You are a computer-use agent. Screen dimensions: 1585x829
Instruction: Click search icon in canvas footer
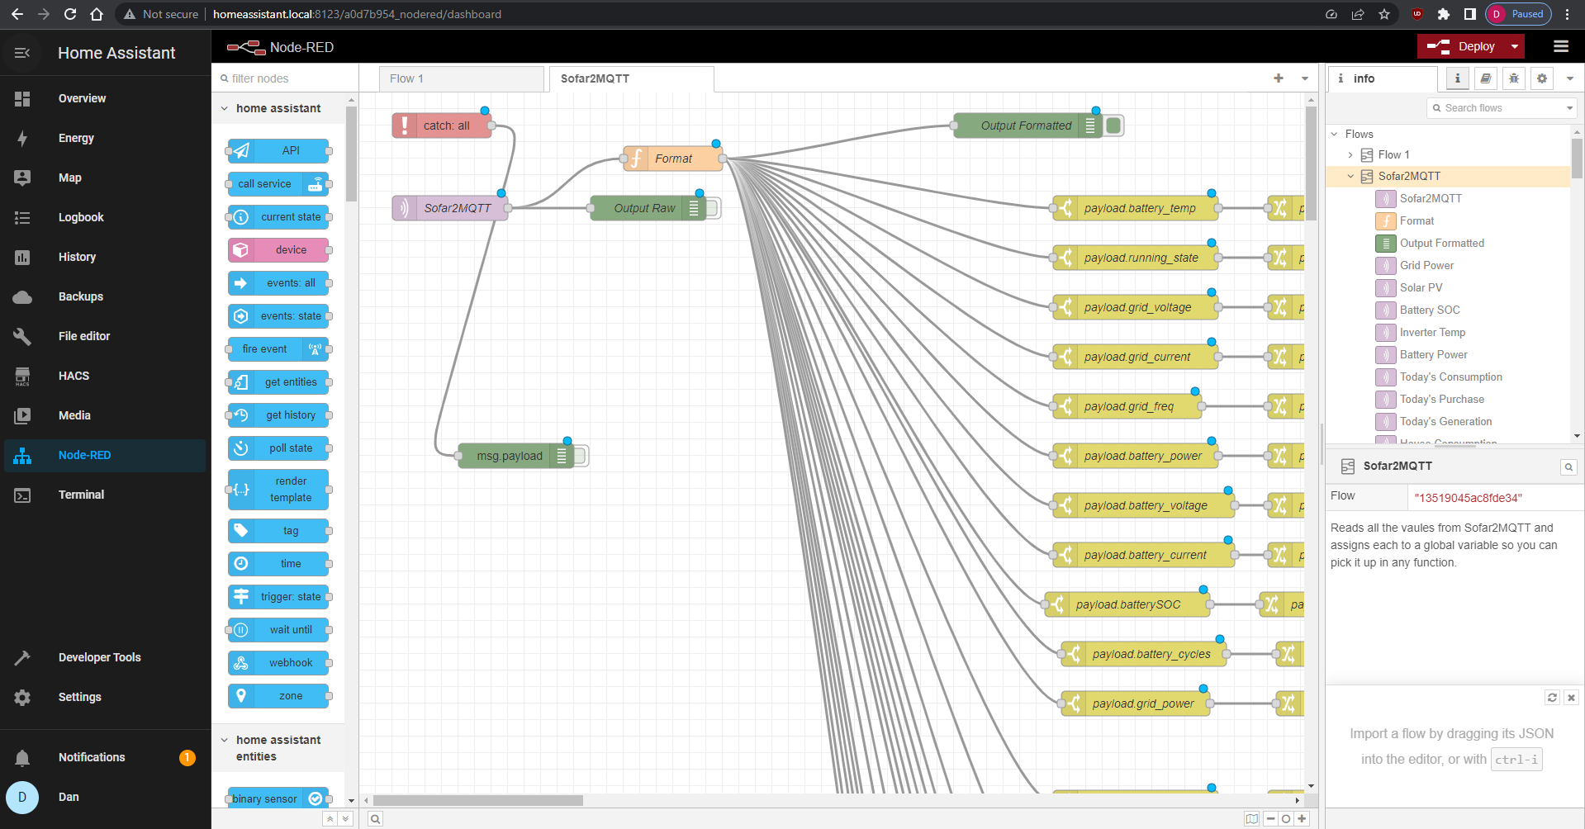(375, 819)
